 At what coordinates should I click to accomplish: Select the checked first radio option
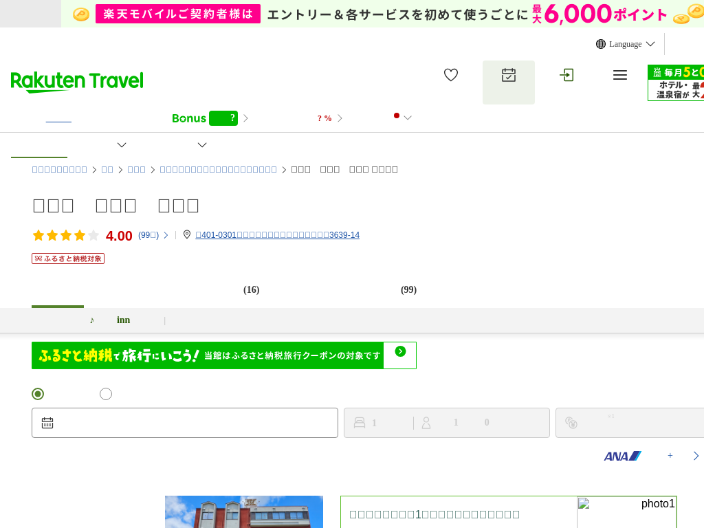(38, 394)
